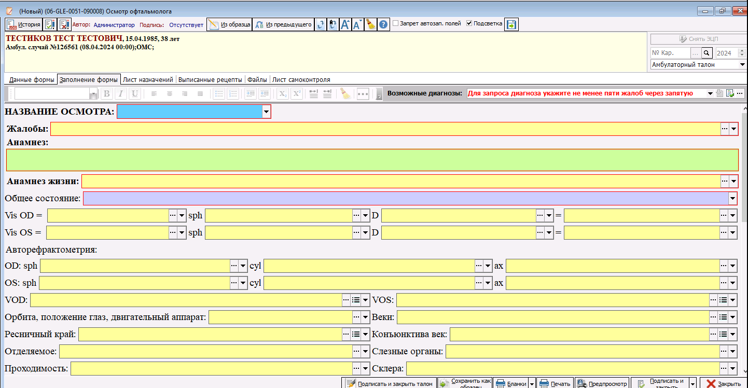748x388 pixels.
Task: Click the green arrow save icon
Action: pos(511,24)
